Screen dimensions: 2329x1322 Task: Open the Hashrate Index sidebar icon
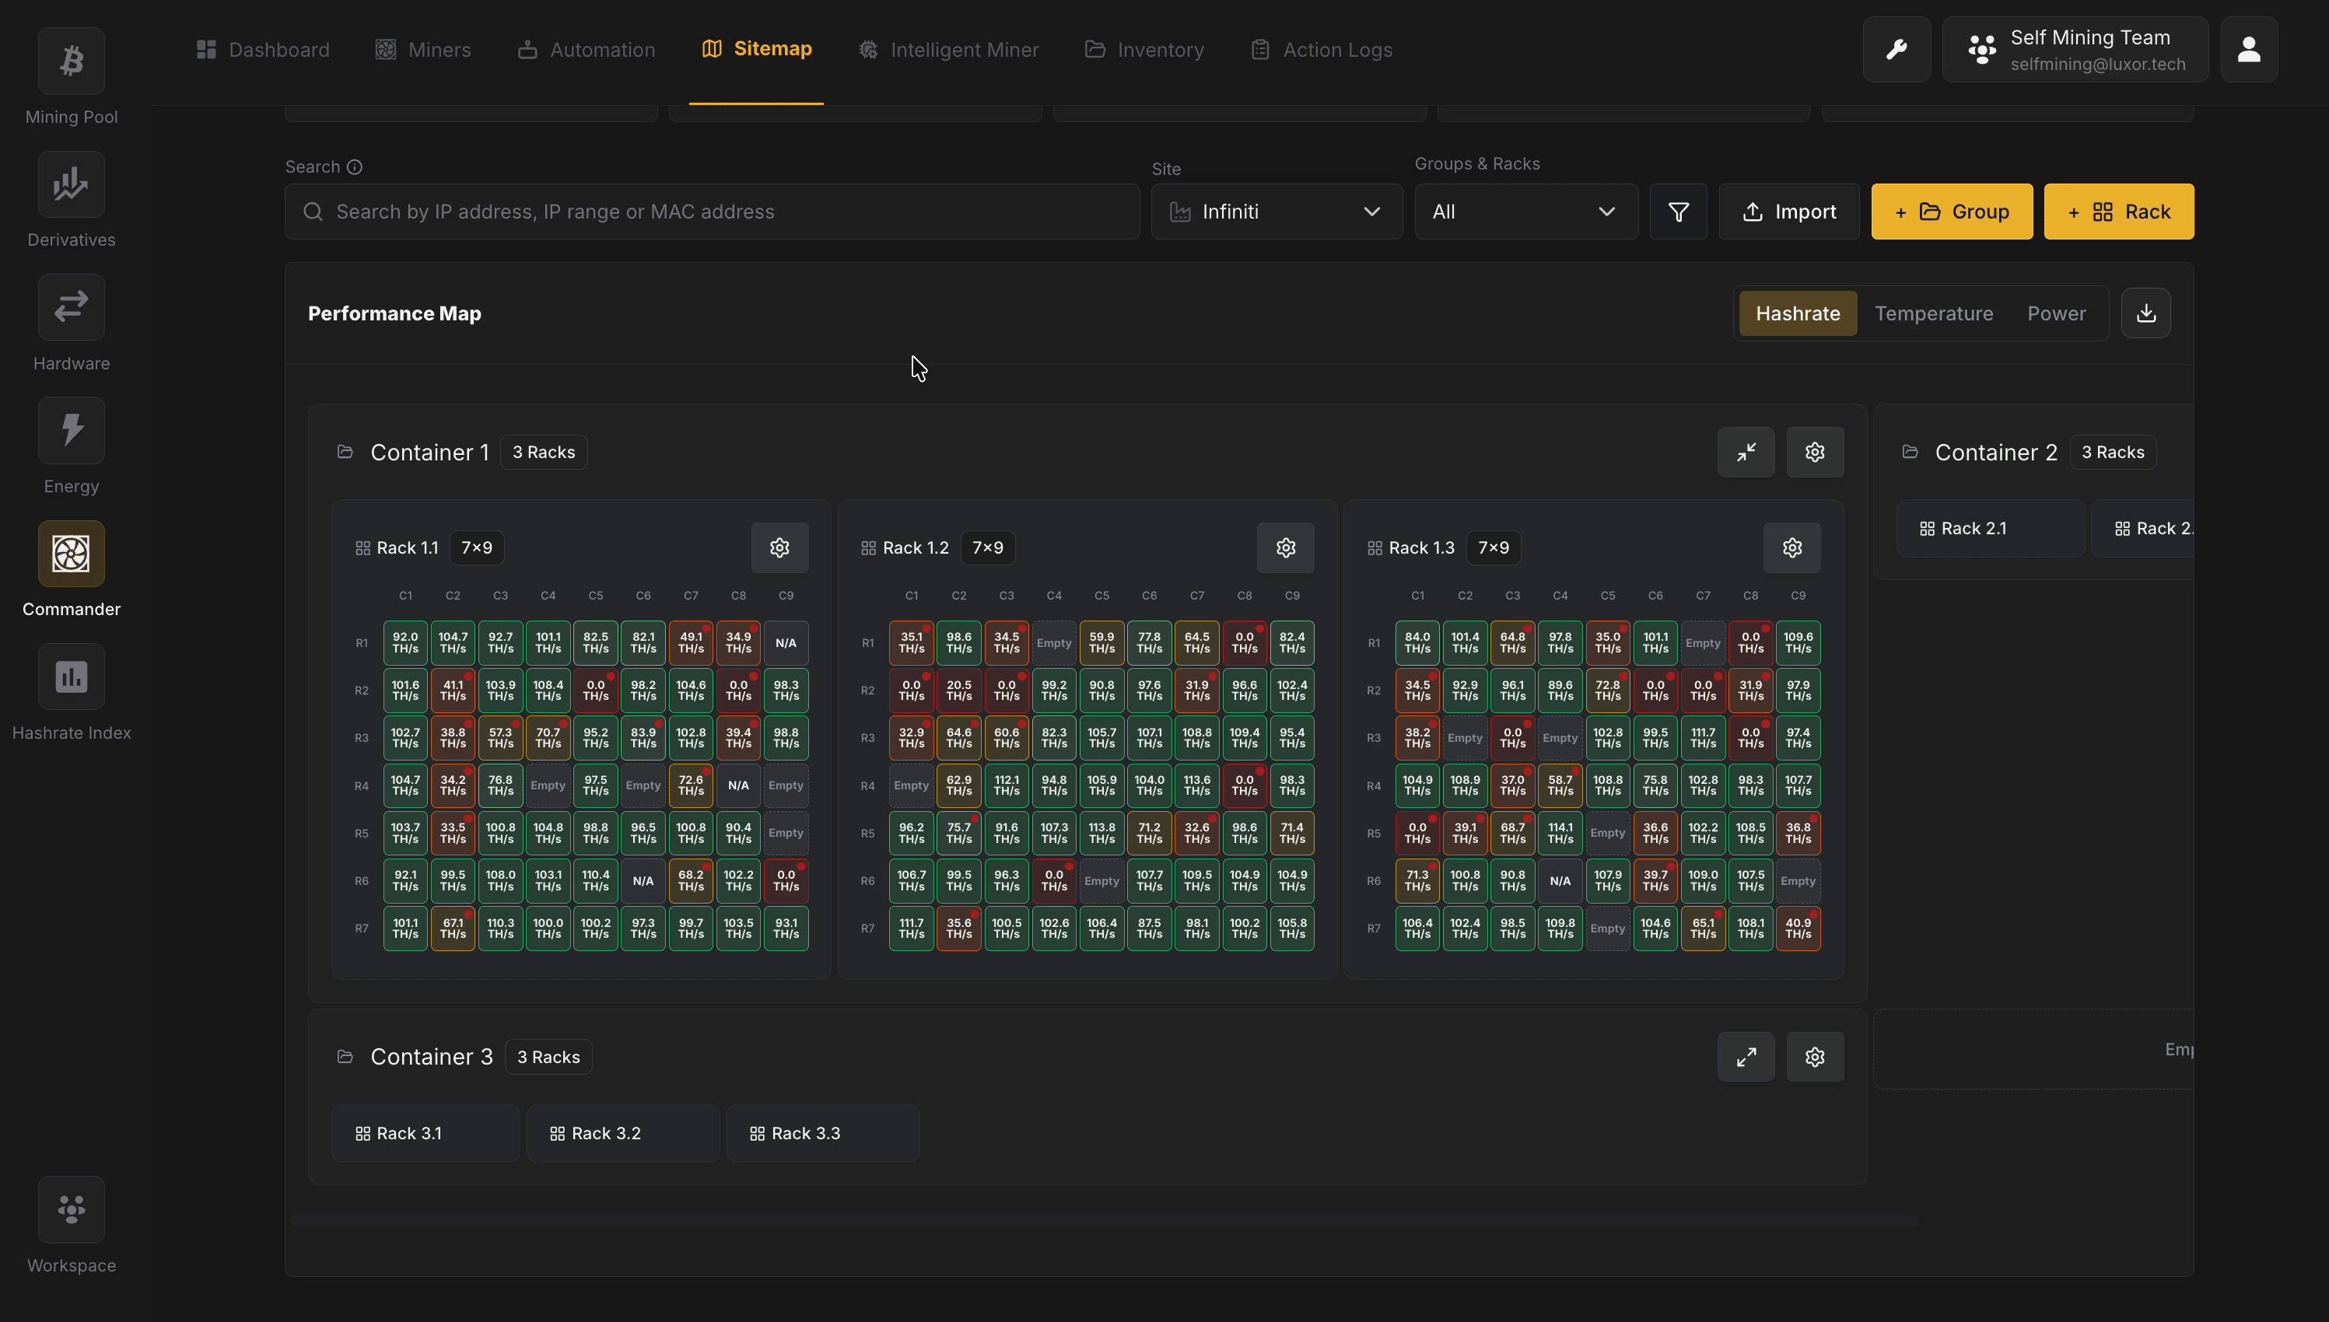pos(71,677)
